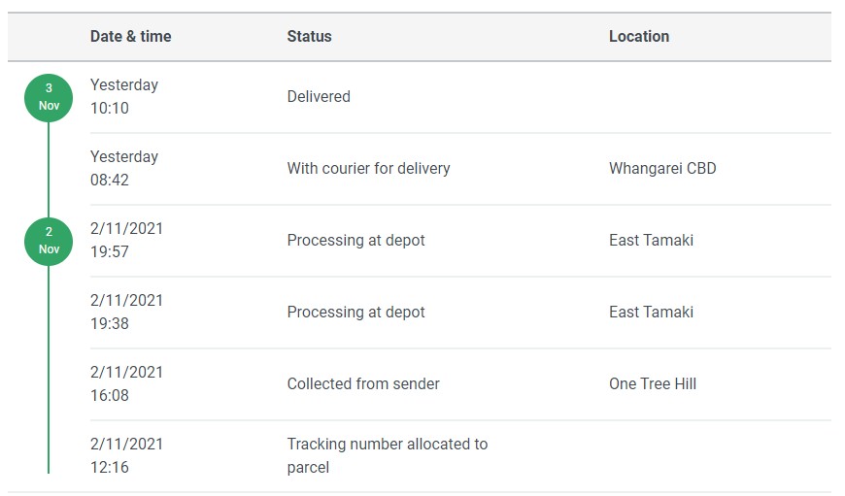The width and height of the screenshot is (845, 496).
Task: Click Processing at depot for 19:57
Action: 355,241
